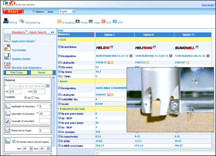The height and width of the screenshot is (156, 216).
Task: Click the HB hardness input field
Action: (15, 92)
